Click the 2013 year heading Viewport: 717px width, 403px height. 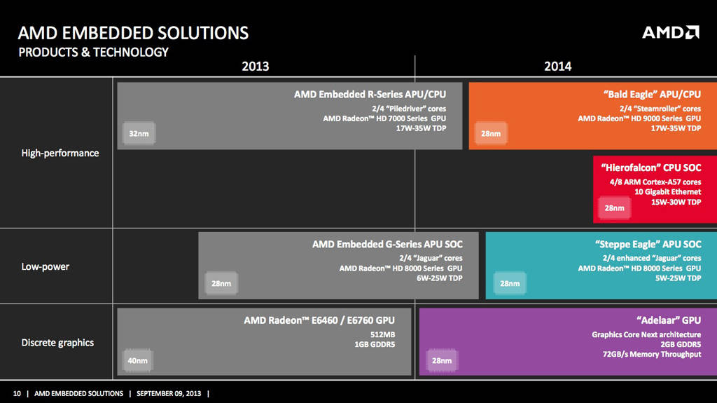(x=255, y=67)
